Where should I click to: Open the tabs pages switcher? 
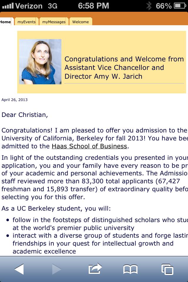click(167, 269)
